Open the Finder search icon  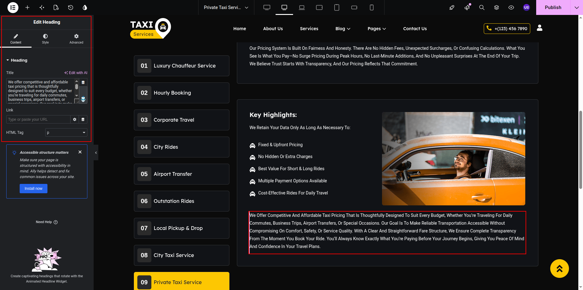pyautogui.click(x=482, y=7)
